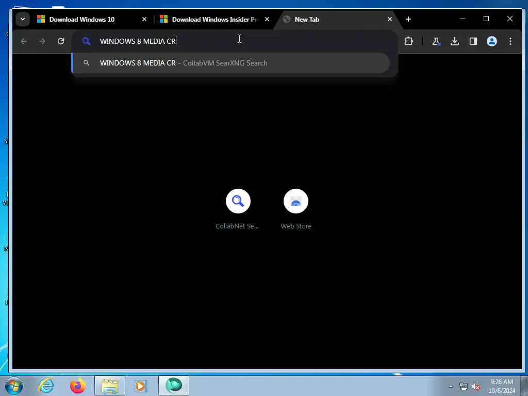This screenshot has width=528, height=396.
Task: Open the Extensions puzzle icon
Action: click(408, 41)
